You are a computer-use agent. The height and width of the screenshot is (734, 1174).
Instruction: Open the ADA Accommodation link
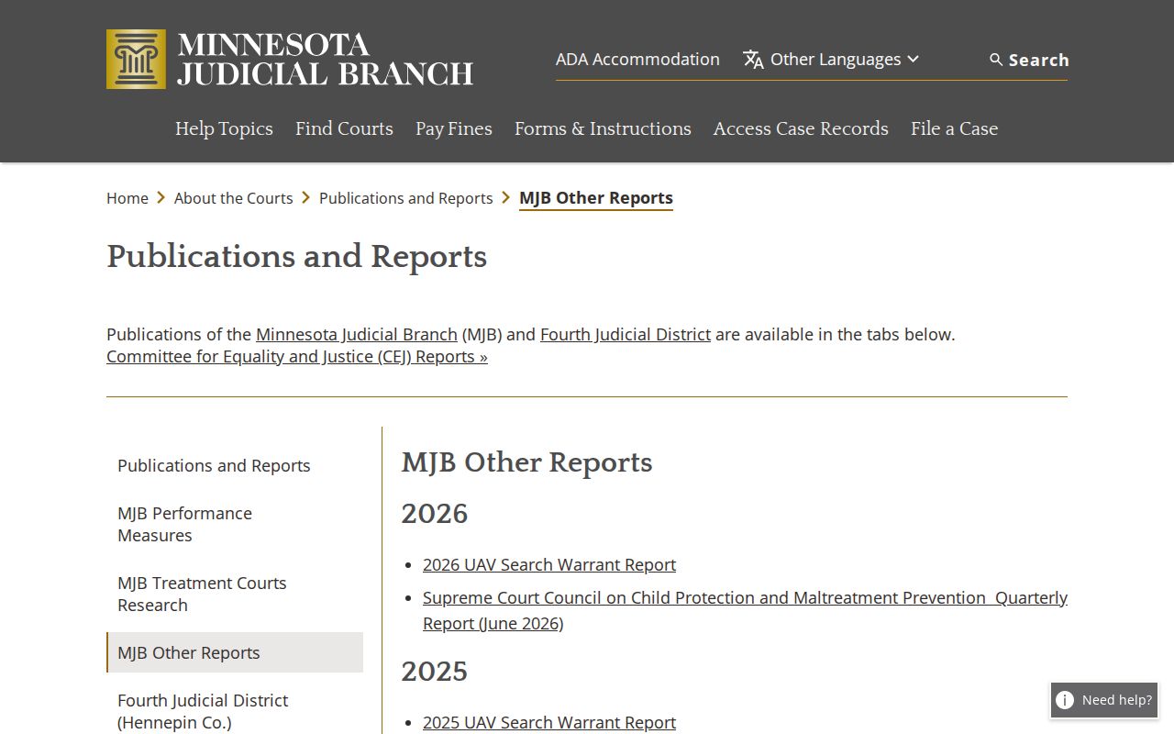[637, 59]
